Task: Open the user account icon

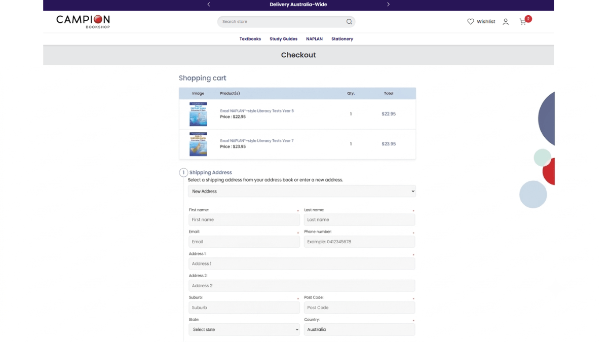Action: pos(506,22)
